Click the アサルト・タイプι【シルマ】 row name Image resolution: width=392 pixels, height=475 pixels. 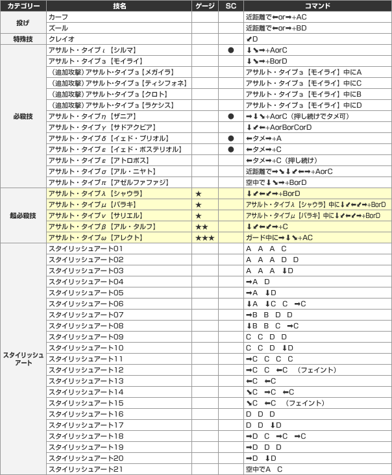[x=92, y=50]
